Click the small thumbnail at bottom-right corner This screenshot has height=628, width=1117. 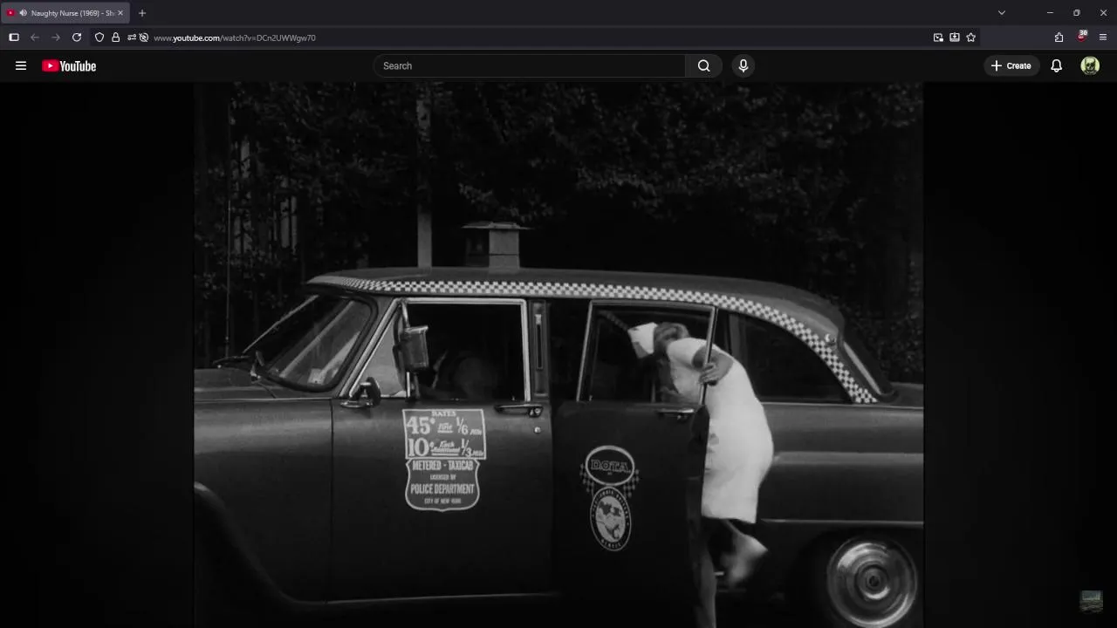click(1091, 601)
